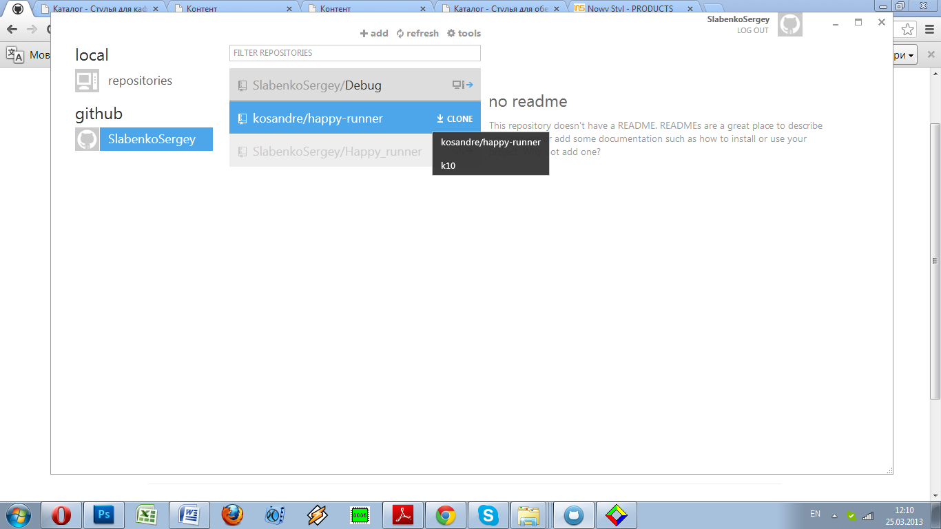Click the SlabenkoSergey sidebar avatar icon
The height and width of the screenshot is (529, 941).
point(87,139)
